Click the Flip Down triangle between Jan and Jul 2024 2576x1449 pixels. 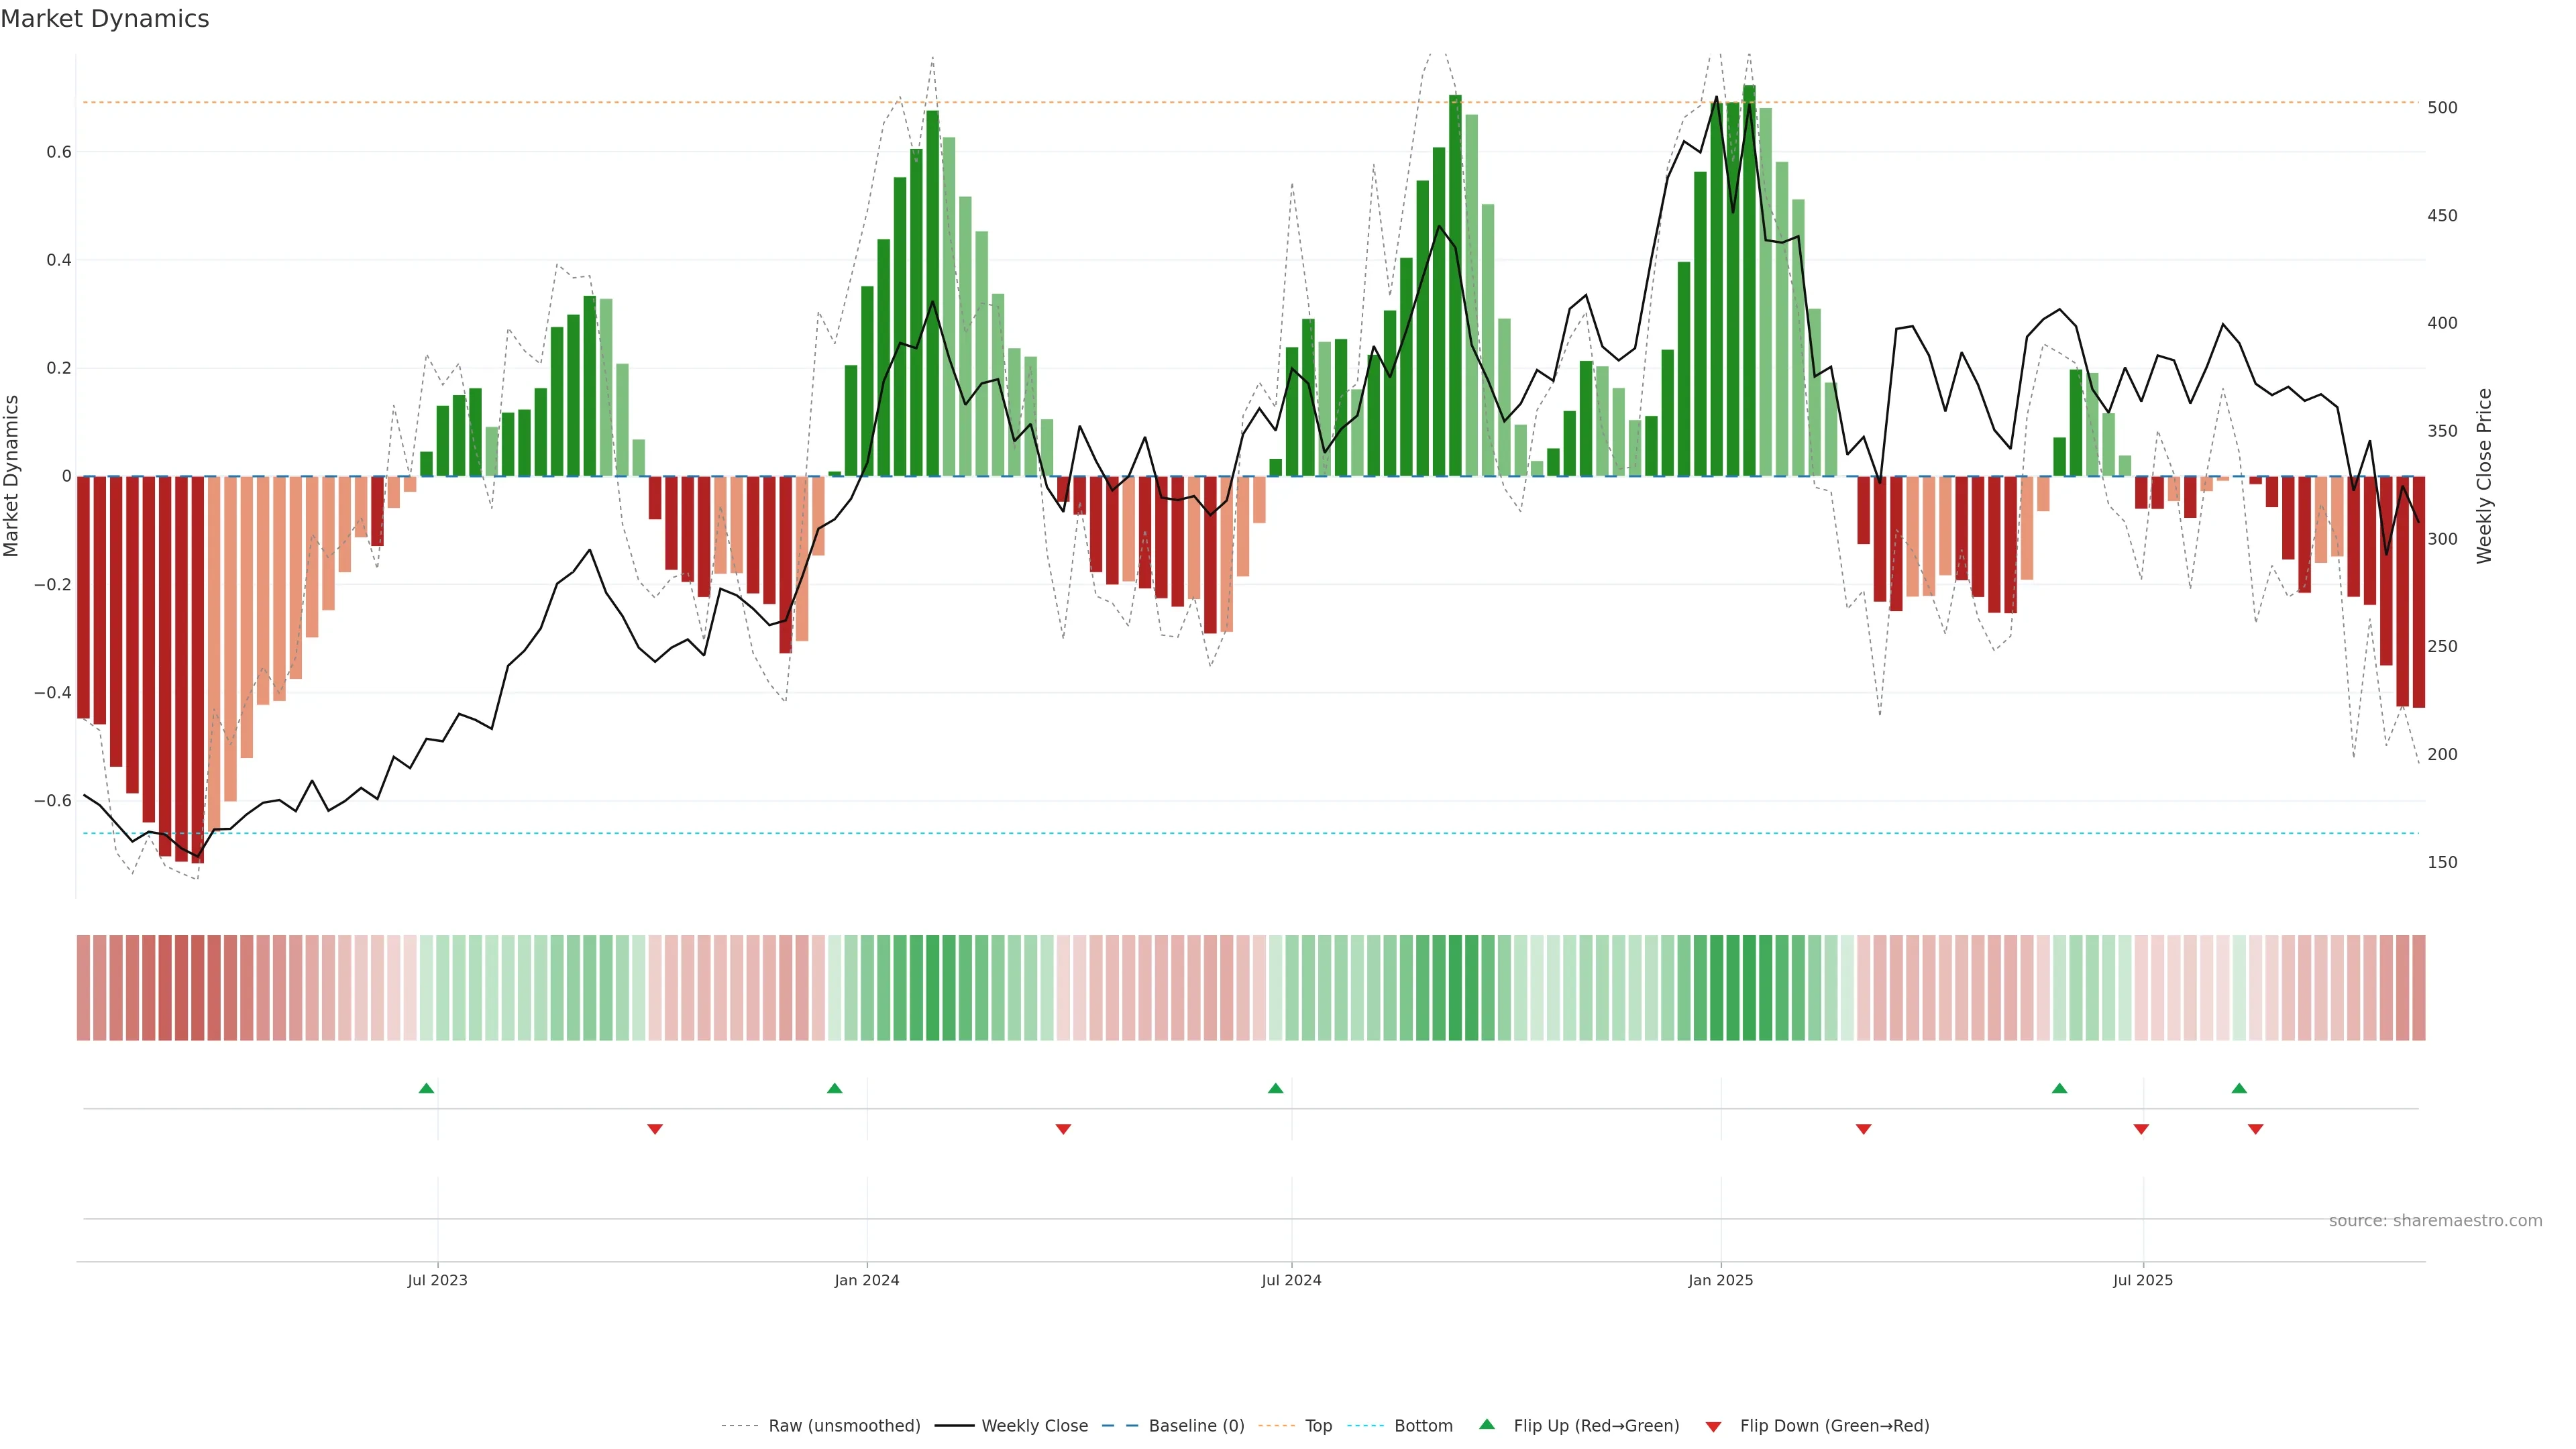pos(1063,1129)
